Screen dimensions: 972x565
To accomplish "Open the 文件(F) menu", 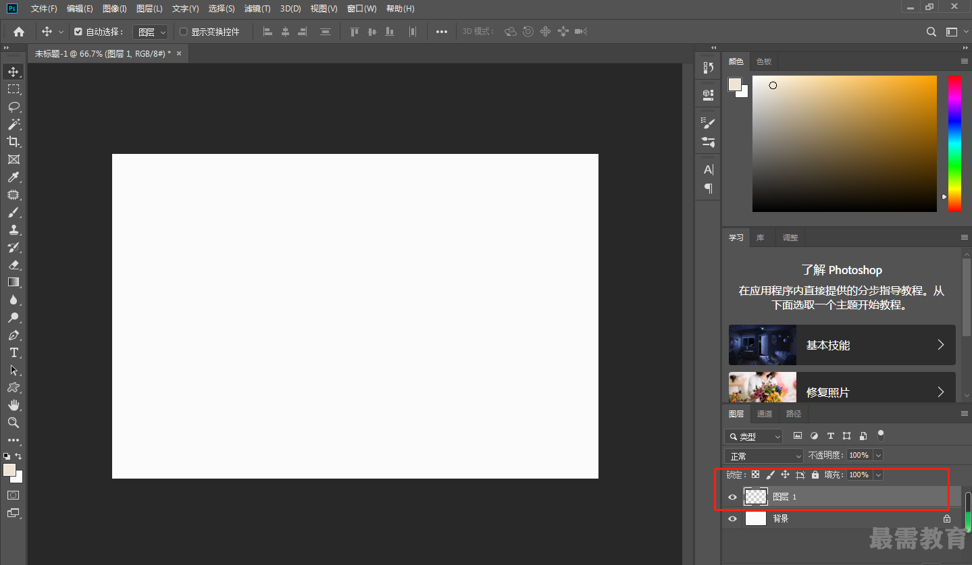I will [44, 9].
